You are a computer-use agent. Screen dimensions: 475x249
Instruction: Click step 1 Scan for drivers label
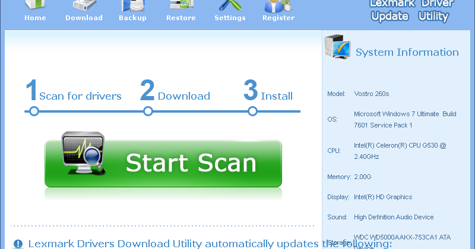(x=80, y=96)
